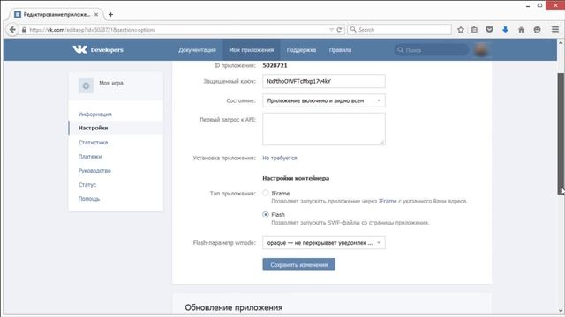565x317 pixels.
Task: Open the Firefox hamburger menu
Action: 555,29
